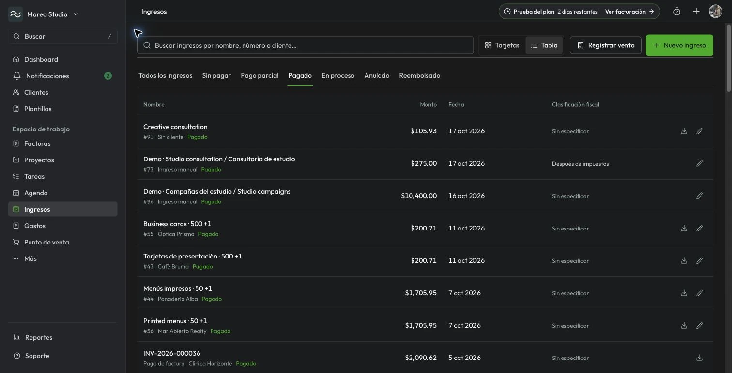Click the Marea Studio logo icon
Viewport: 732px width, 373px height.
(15, 14)
